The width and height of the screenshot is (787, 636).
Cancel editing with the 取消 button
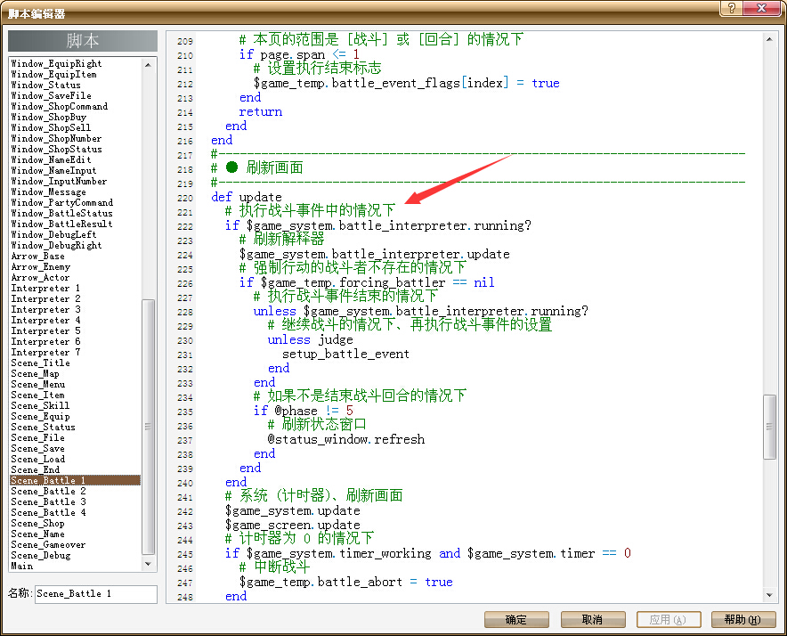[x=593, y=619]
